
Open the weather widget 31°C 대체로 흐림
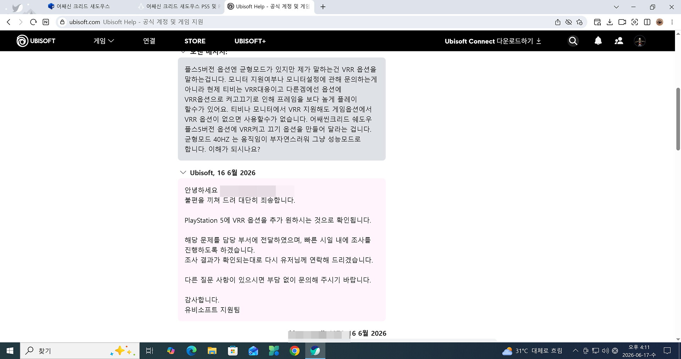532,351
